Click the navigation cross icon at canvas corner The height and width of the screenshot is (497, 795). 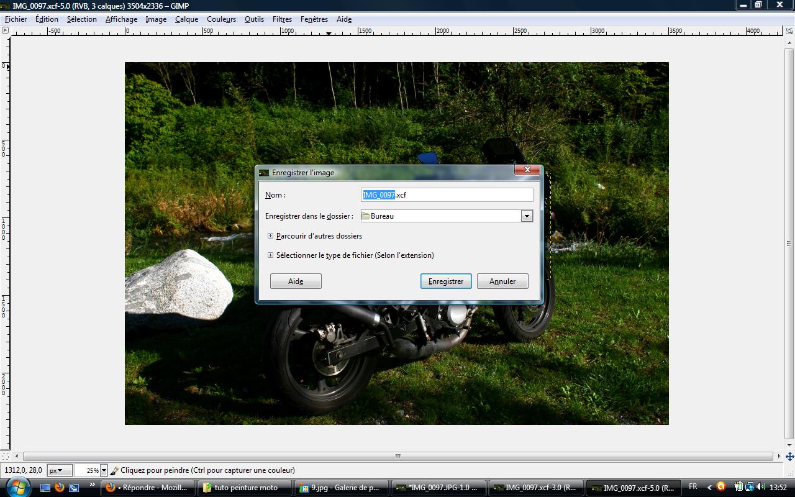pyautogui.click(x=789, y=456)
